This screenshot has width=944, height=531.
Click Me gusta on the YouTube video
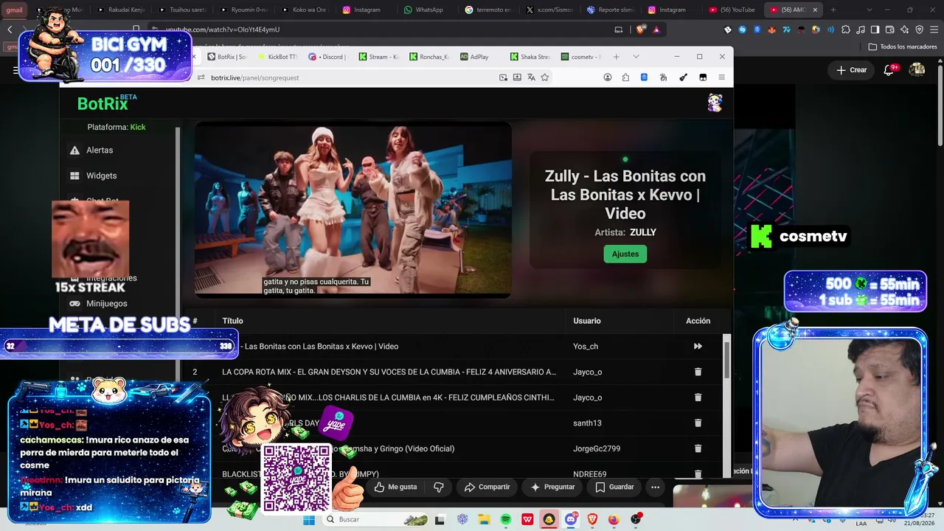click(395, 487)
